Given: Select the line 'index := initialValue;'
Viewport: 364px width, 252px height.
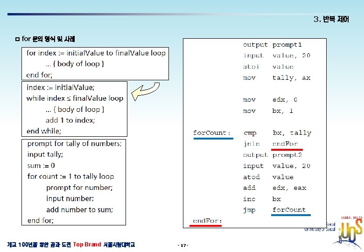Looking at the screenshot, I should tap(61, 87).
